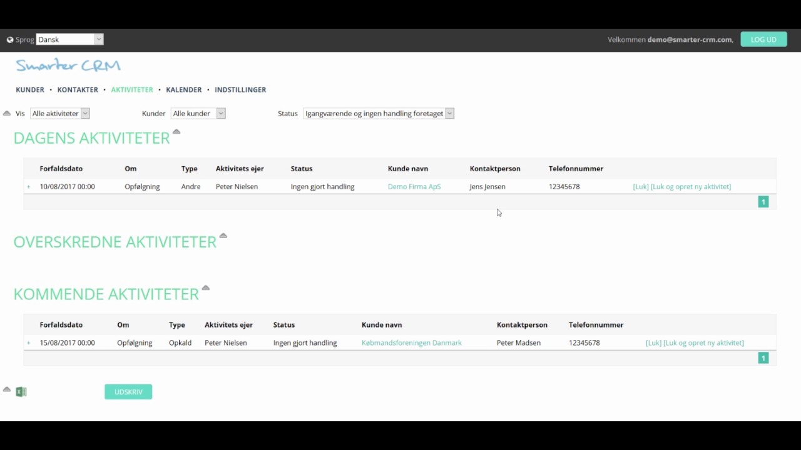Sort Dagens table by Forfaldsdato header
Viewport: 801px width, 450px height.
tap(61, 169)
